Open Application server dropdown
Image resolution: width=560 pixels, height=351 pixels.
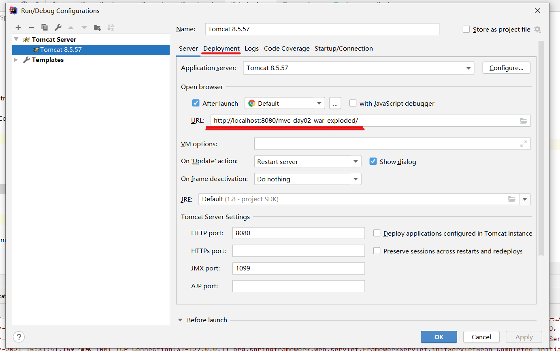[x=358, y=68]
